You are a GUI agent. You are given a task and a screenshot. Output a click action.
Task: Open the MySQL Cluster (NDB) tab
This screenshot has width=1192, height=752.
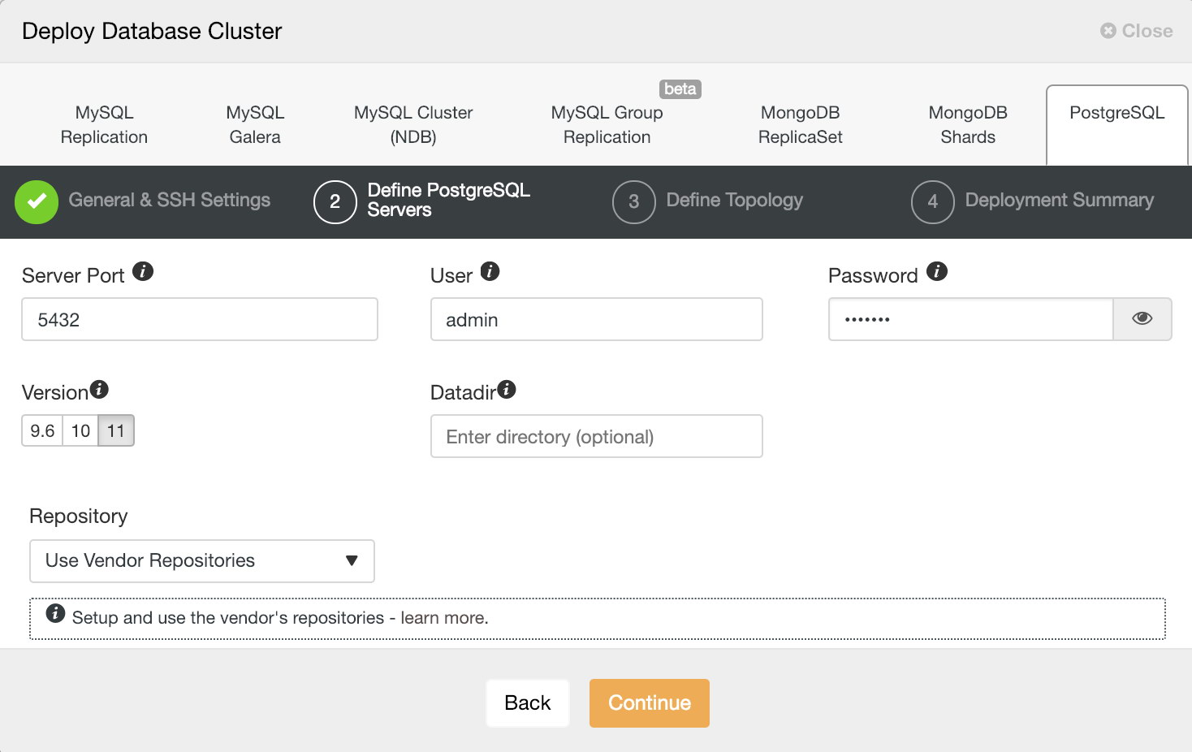413,125
